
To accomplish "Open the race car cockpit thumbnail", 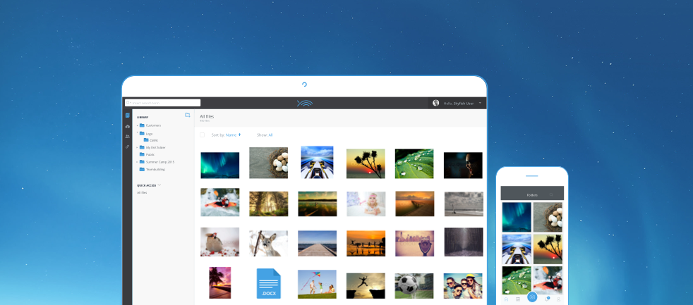I will (318, 162).
